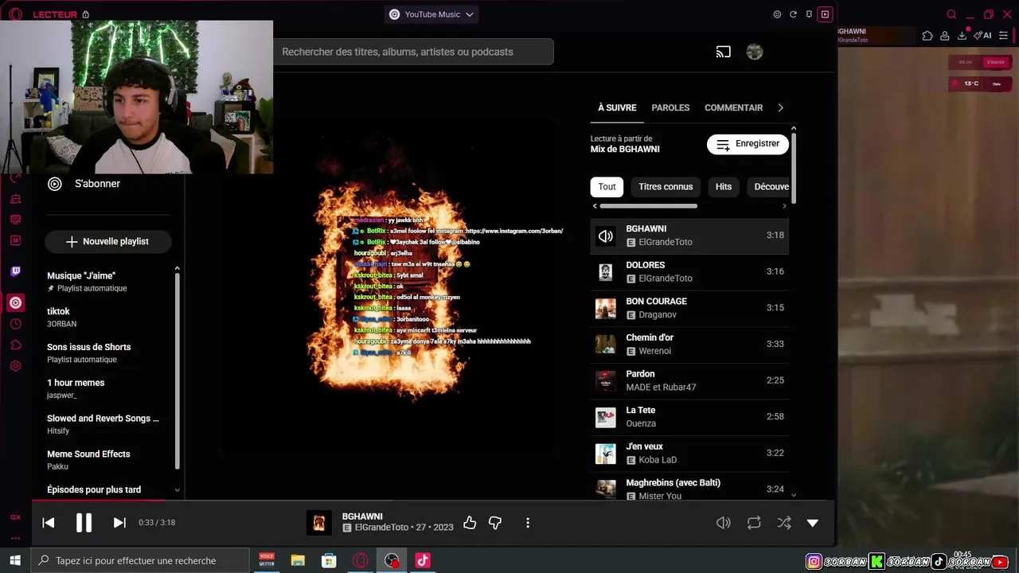
Task: Open the browser downloads icon
Action: click(962, 35)
